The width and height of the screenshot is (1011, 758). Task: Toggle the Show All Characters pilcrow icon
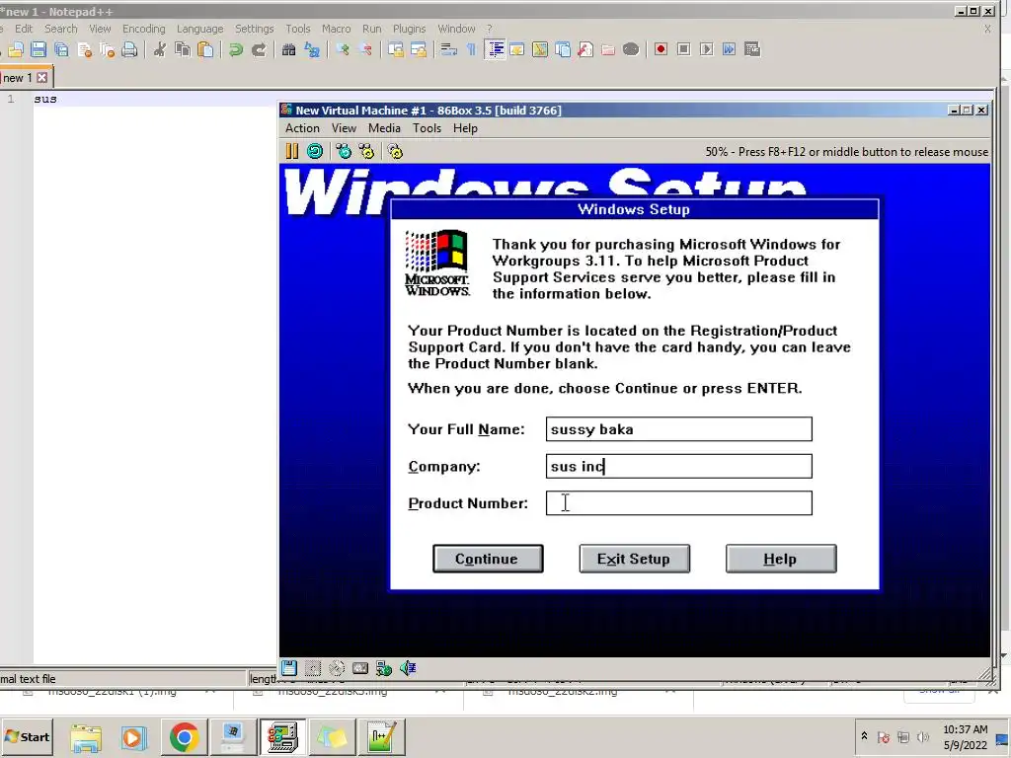click(471, 49)
